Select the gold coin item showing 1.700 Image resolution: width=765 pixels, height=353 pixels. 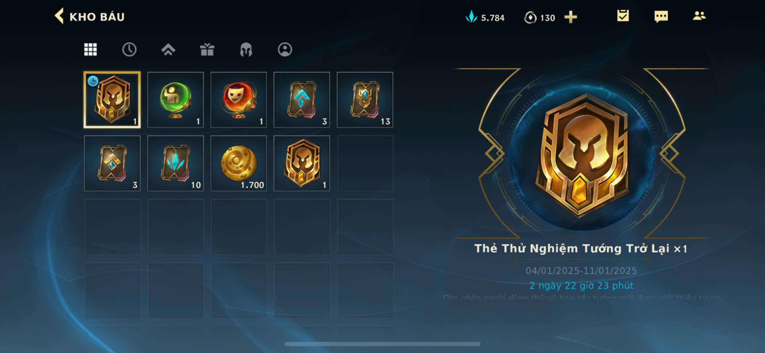tap(239, 163)
